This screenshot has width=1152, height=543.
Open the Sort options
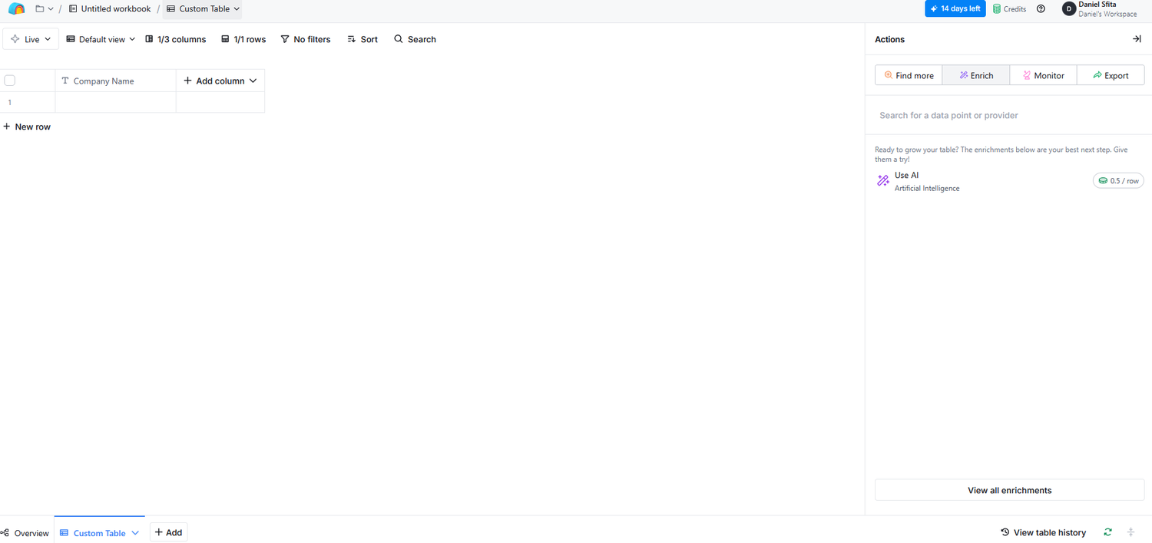pos(362,38)
